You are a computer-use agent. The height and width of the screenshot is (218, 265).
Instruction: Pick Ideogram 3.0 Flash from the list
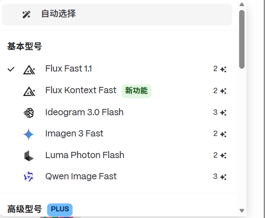(x=84, y=112)
